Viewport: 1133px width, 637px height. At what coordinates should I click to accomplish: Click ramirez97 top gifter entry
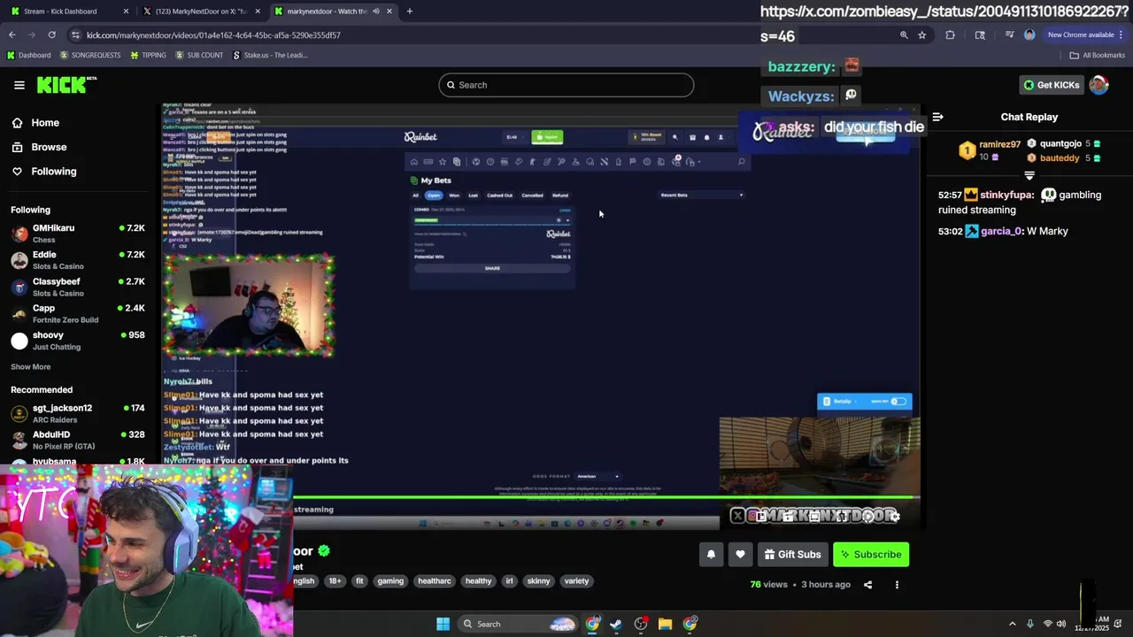pyautogui.click(x=990, y=150)
